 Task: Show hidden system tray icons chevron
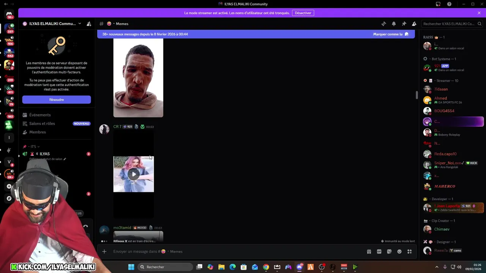436,267
